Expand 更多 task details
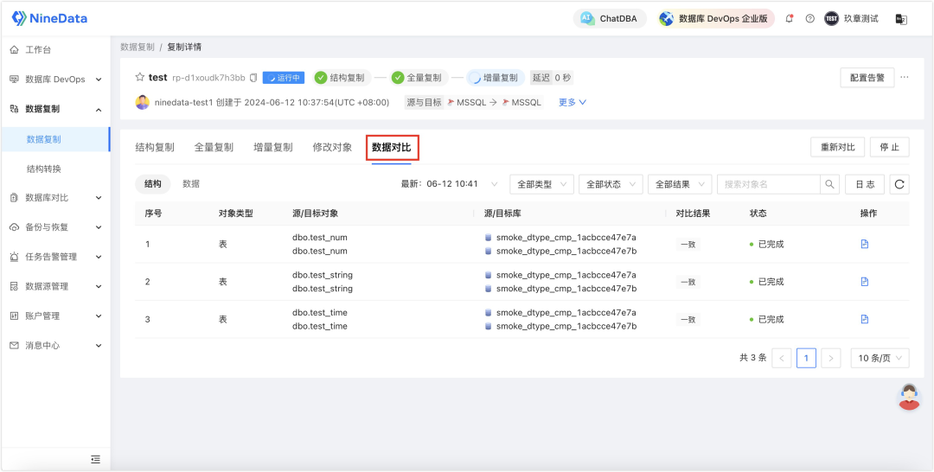 pos(573,102)
